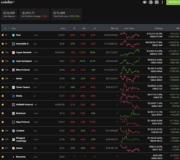This screenshot has height=160, width=180.
Task: Toggle the favorite star for Mina Protocol
Action: (3, 70)
